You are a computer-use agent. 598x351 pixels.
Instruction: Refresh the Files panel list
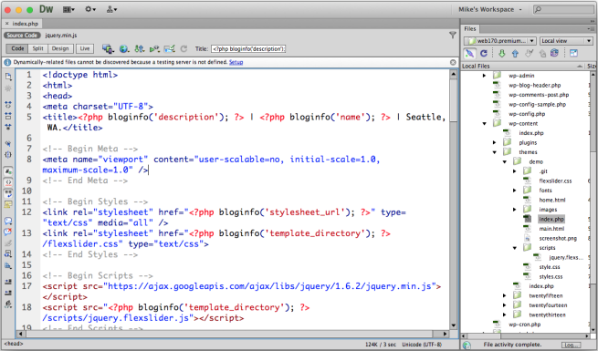pos(484,53)
